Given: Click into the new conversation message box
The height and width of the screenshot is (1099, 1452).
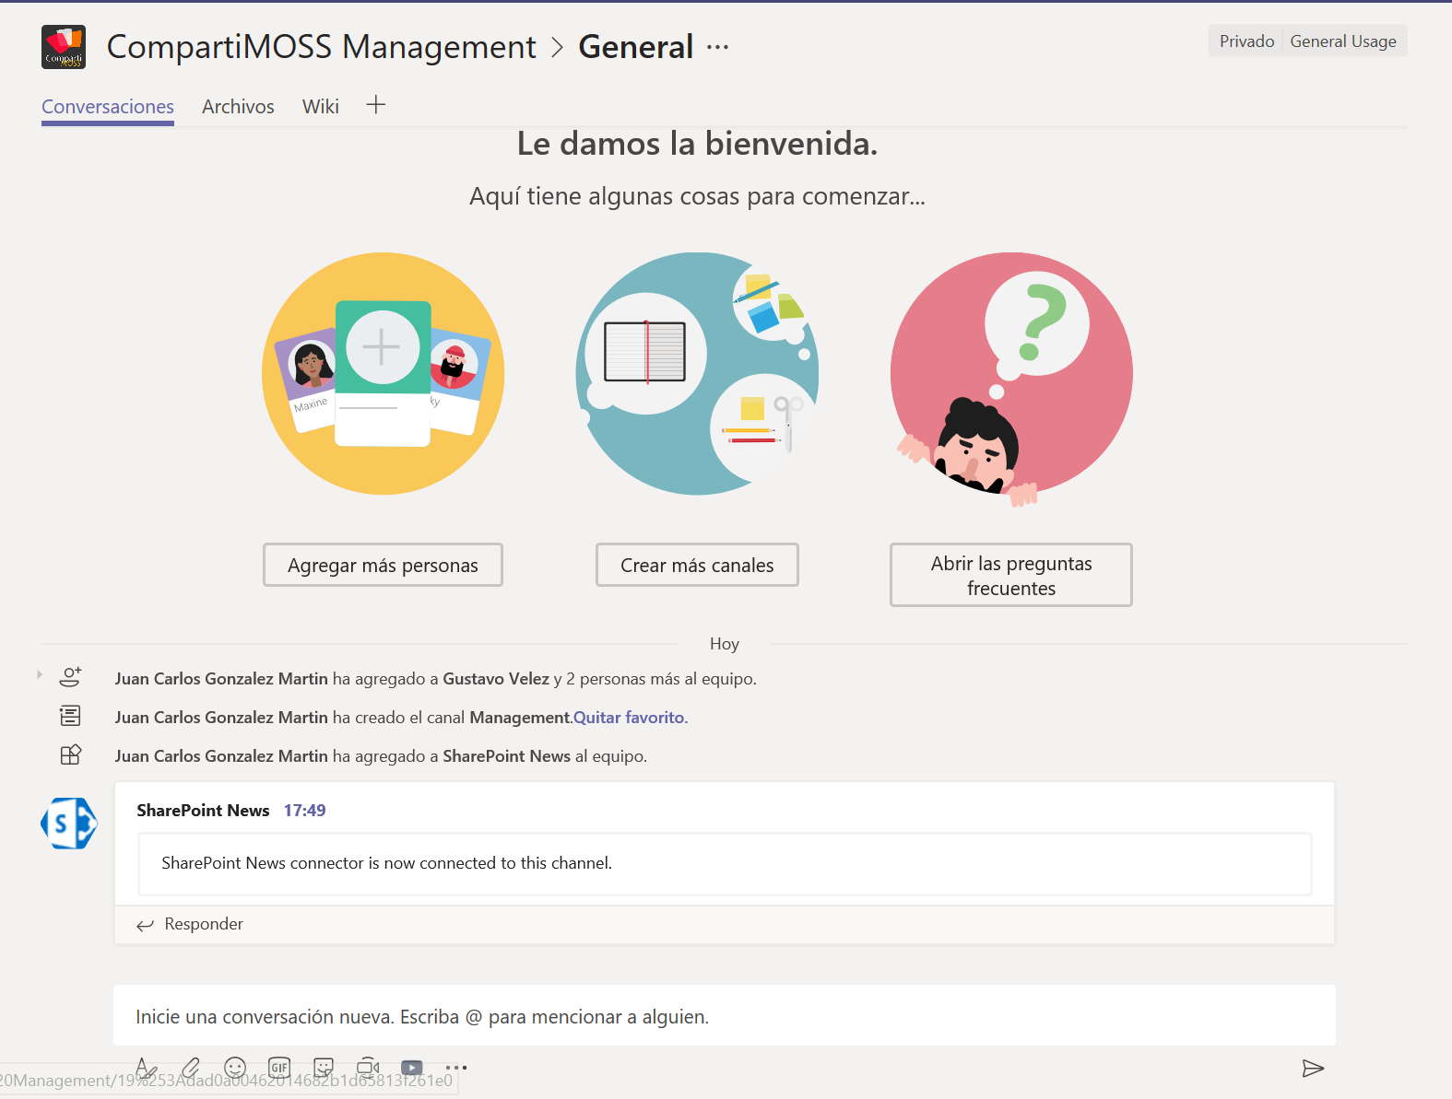Looking at the screenshot, I should pos(724,1017).
